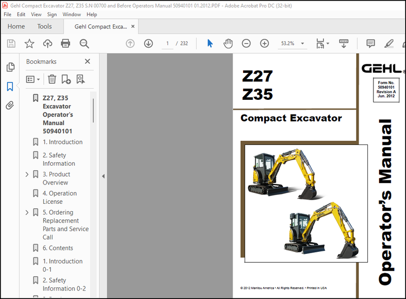Open the page thumbnails panel
Screen dimensions: 406x299
pos(11,66)
